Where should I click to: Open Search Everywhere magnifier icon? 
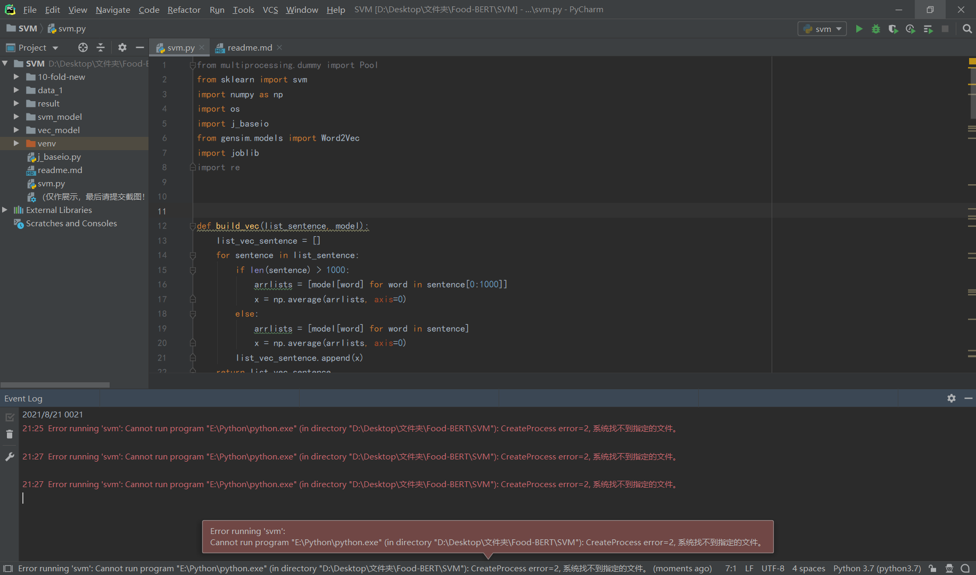[967, 29]
